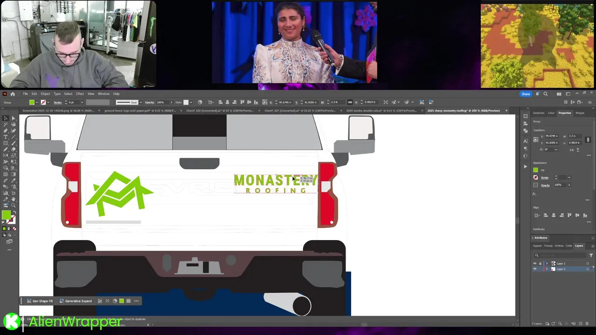Viewport: 596px width, 335px height.
Task: Select the Eraser tool
Action: (x=14, y=149)
